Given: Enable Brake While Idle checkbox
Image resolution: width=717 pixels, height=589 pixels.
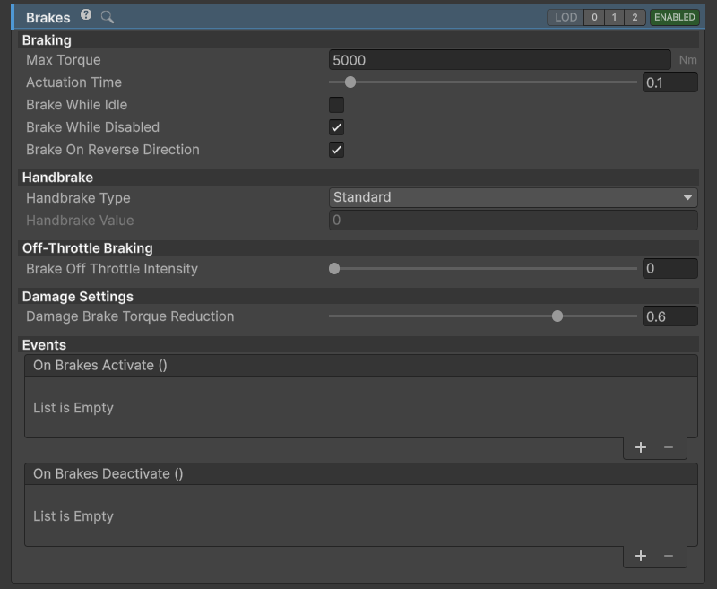Looking at the screenshot, I should click(x=337, y=105).
